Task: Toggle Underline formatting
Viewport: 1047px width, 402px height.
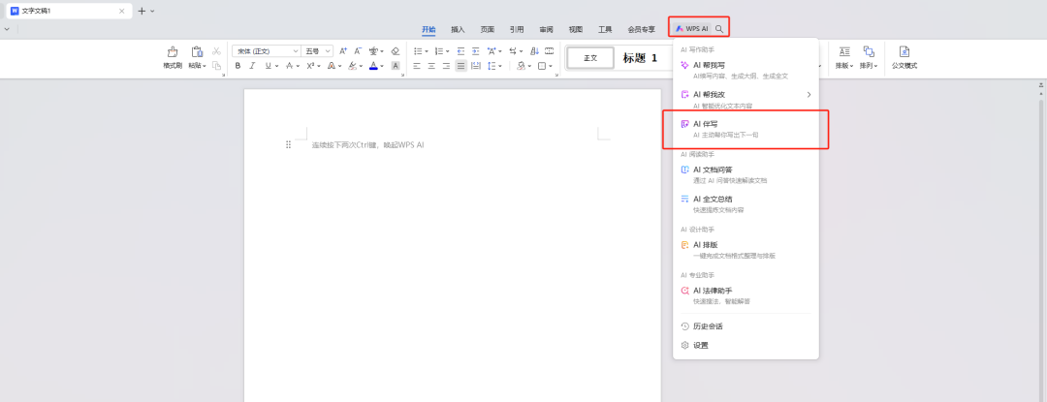Action: click(x=268, y=65)
